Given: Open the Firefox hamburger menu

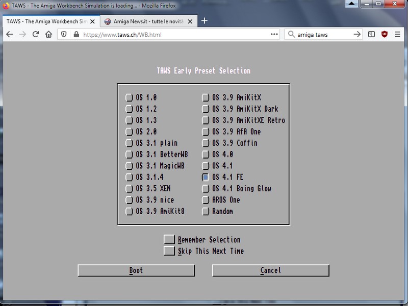Looking at the screenshot, I should [x=398, y=35].
